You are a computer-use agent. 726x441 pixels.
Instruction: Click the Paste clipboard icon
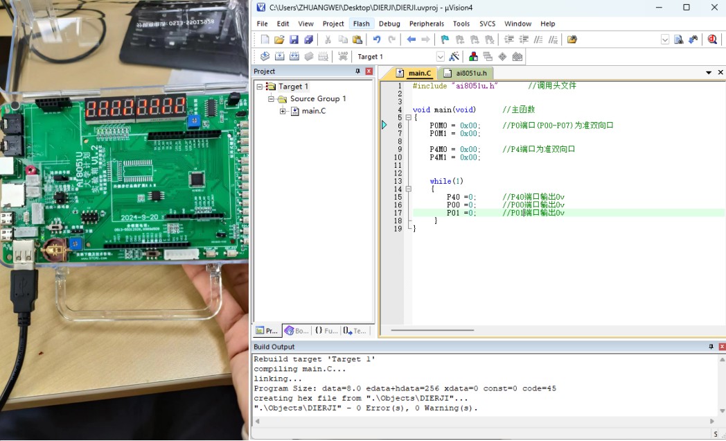point(357,40)
